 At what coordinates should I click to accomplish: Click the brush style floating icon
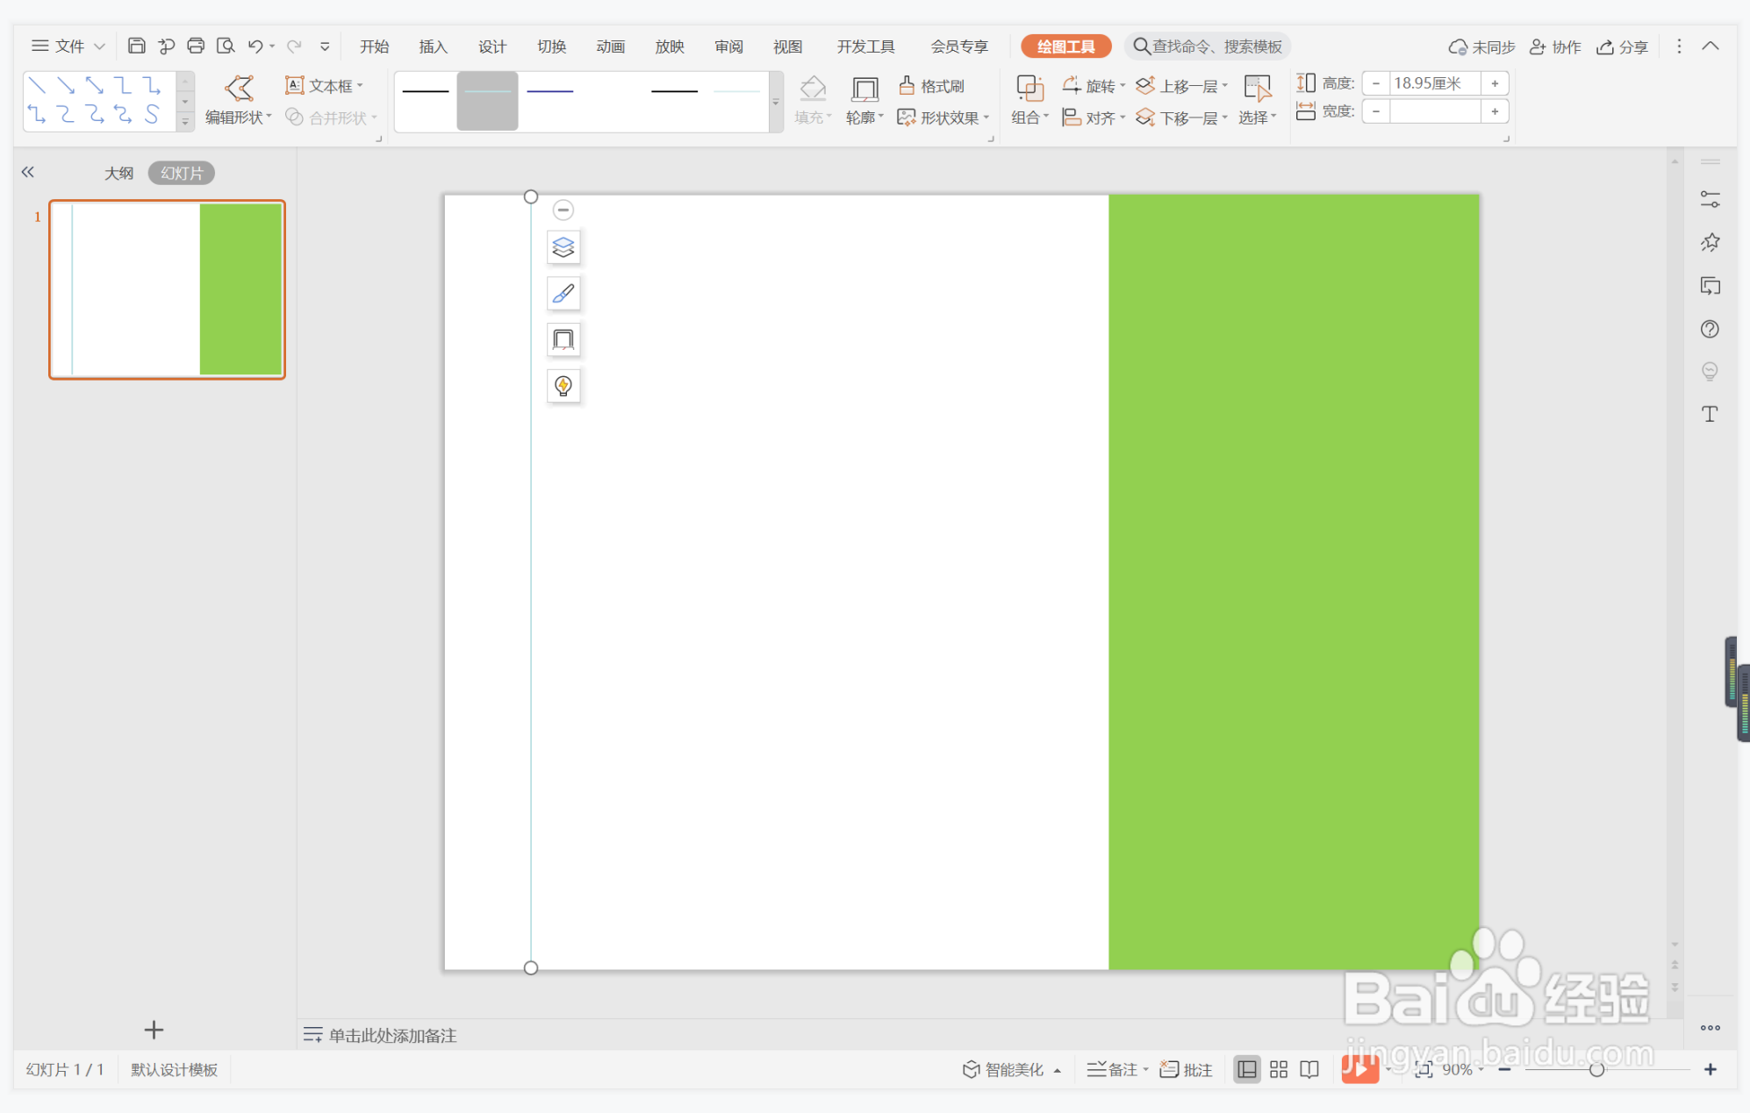click(563, 294)
